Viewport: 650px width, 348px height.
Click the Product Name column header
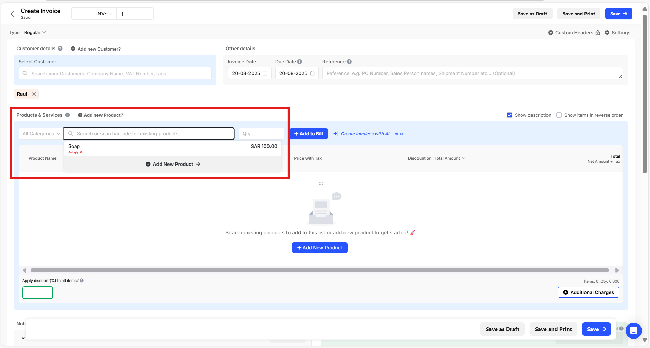(x=42, y=158)
